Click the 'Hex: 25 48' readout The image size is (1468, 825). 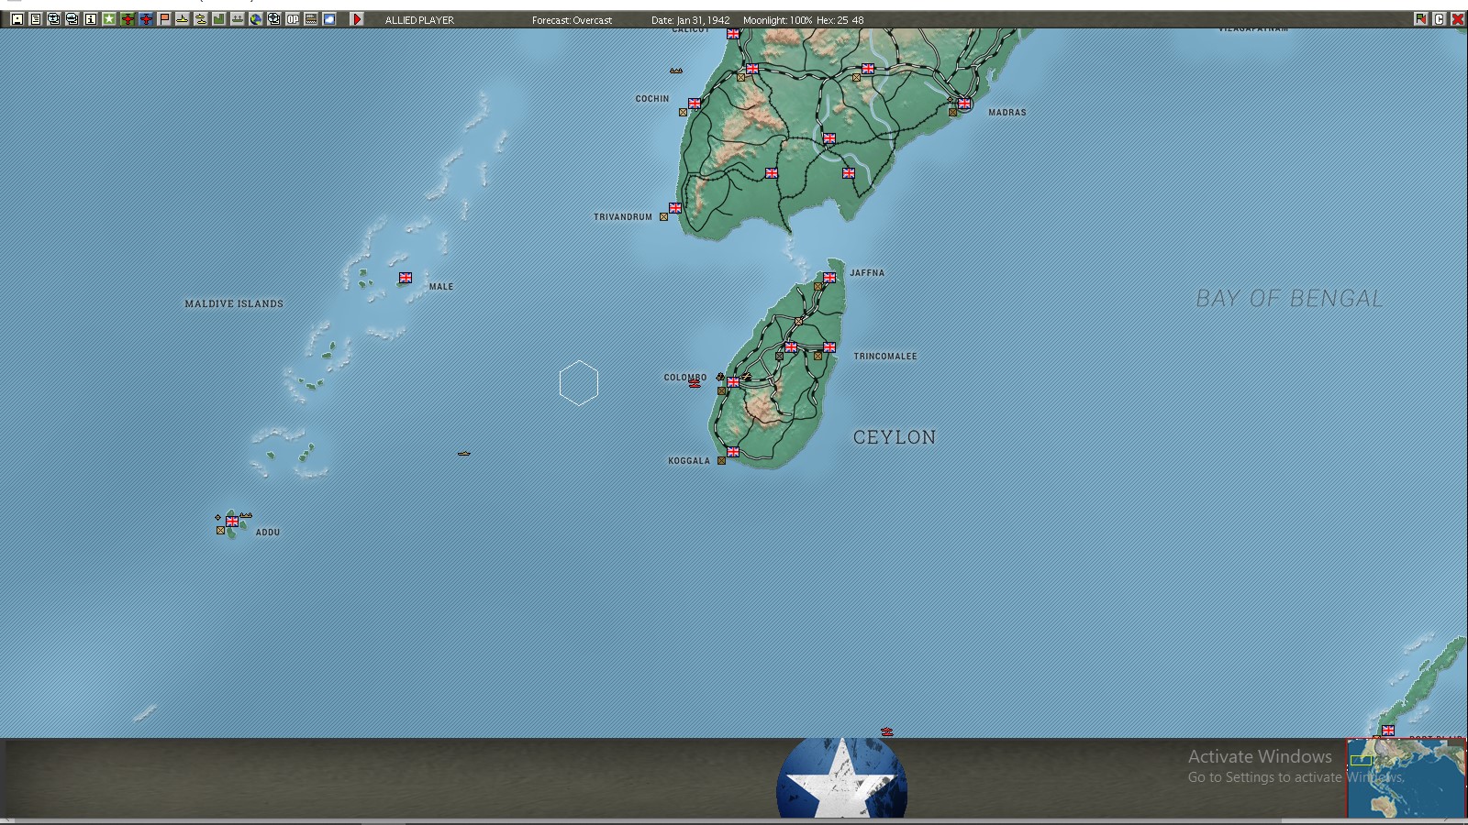pyautogui.click(x=840, y=20)
